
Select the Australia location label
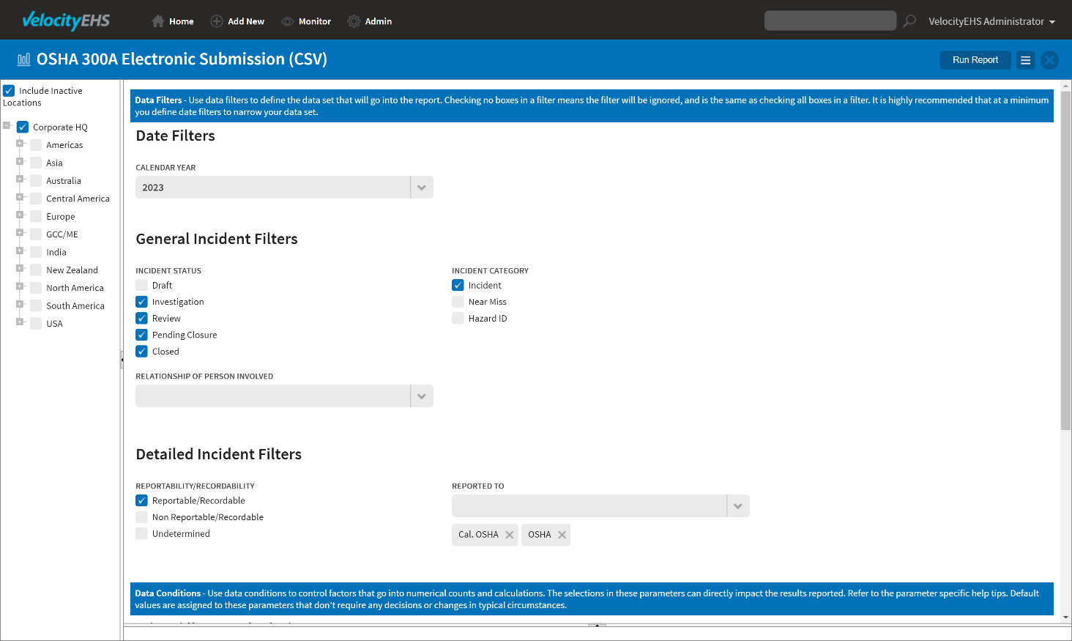pyautogui.click(x=64, y=181)
